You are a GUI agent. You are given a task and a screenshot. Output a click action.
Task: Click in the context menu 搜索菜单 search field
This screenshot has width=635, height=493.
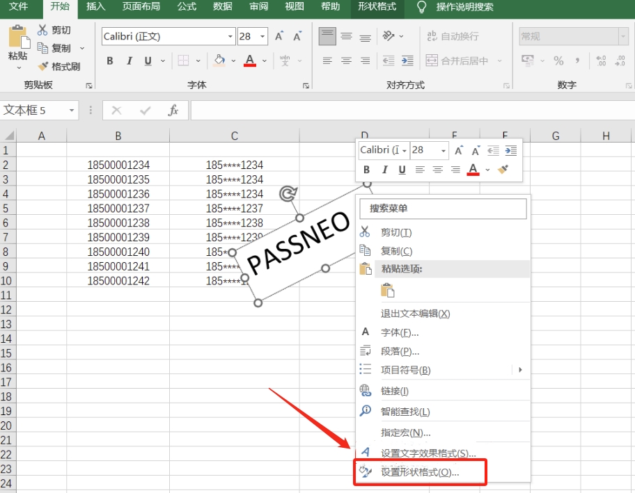tap(444, 209)
